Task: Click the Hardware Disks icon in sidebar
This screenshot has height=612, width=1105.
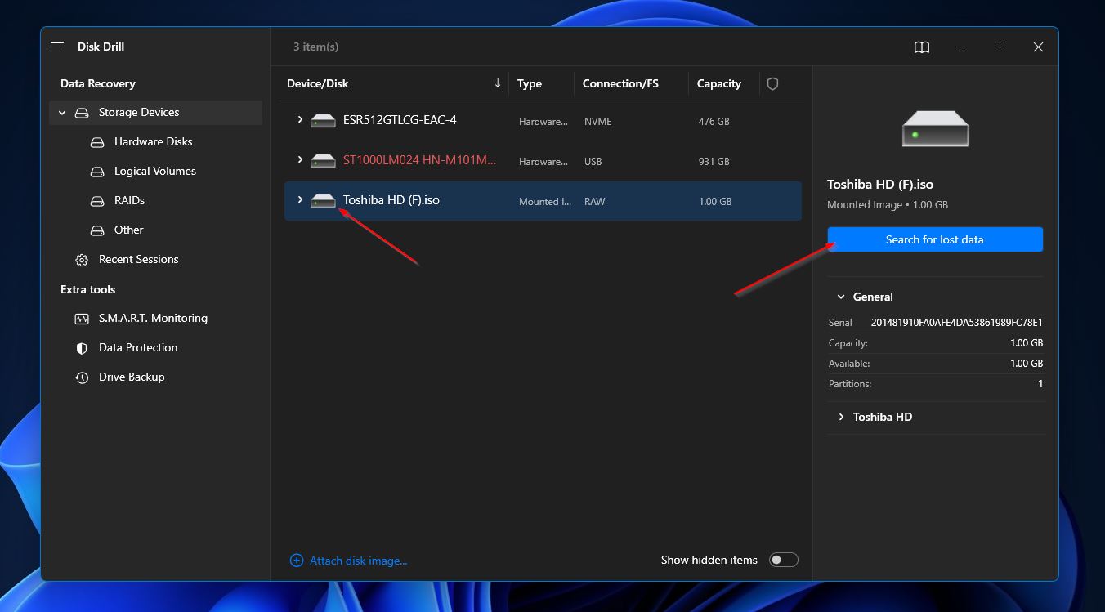Action: click(97, 142)
